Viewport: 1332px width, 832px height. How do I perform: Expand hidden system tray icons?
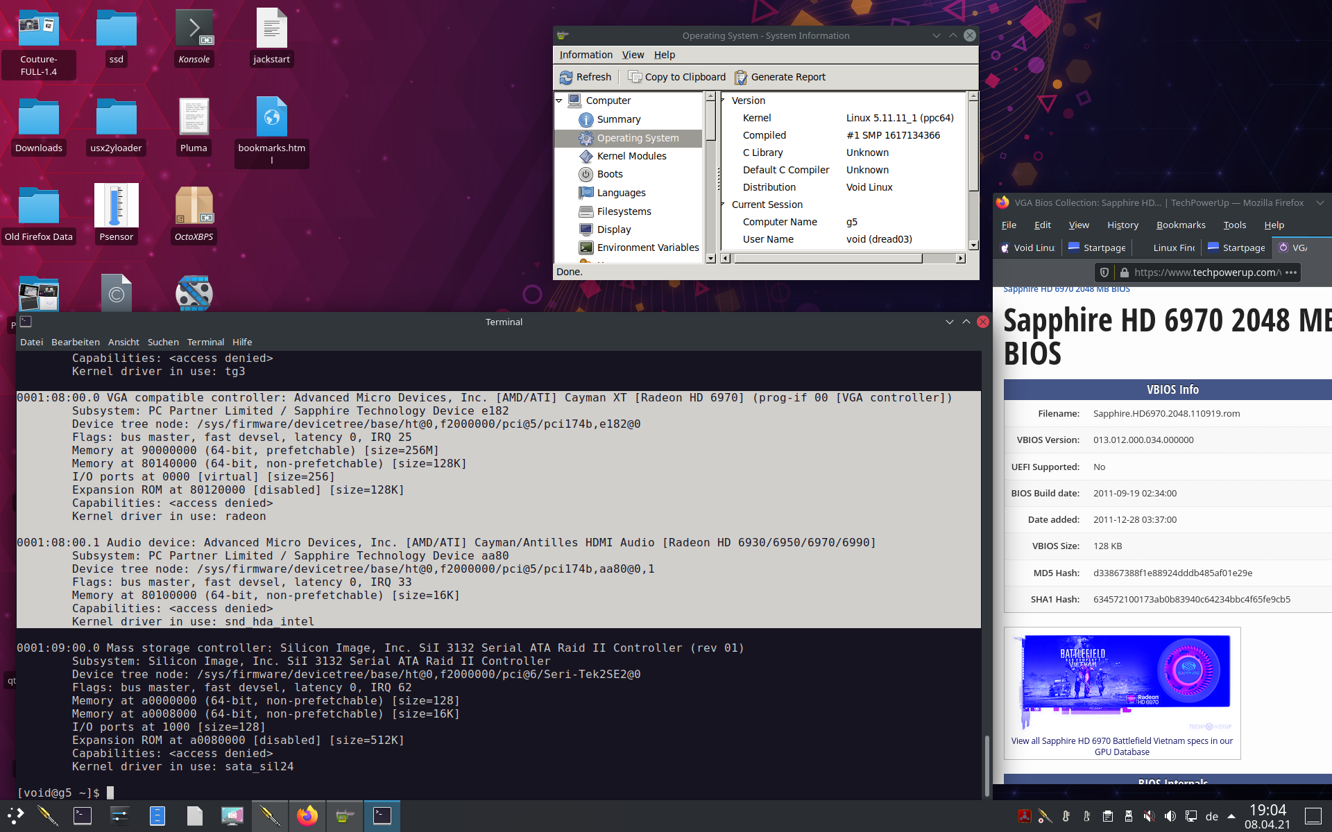pyautogui.click(x=1231, y=816)
